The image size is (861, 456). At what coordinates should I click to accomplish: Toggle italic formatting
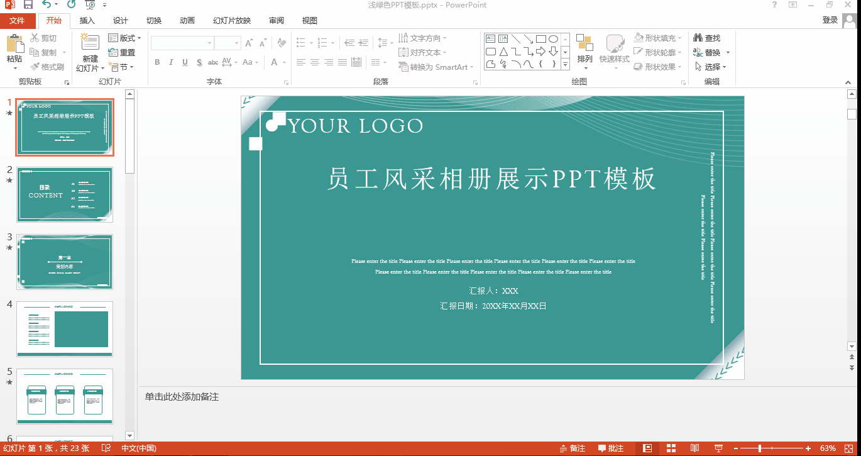tap(170, 62)
